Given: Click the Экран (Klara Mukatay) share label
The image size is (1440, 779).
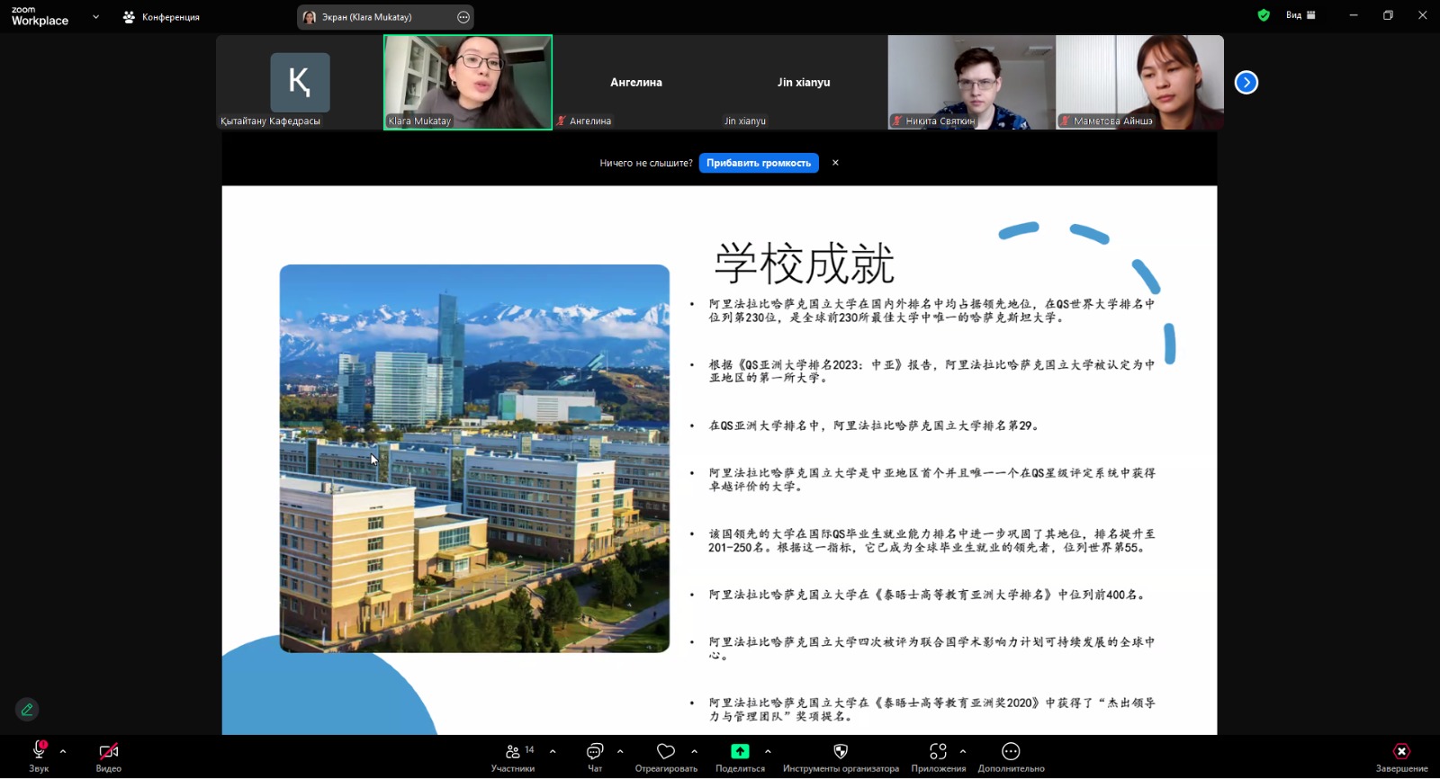Looking at the screenshot, I should (367, 17).
